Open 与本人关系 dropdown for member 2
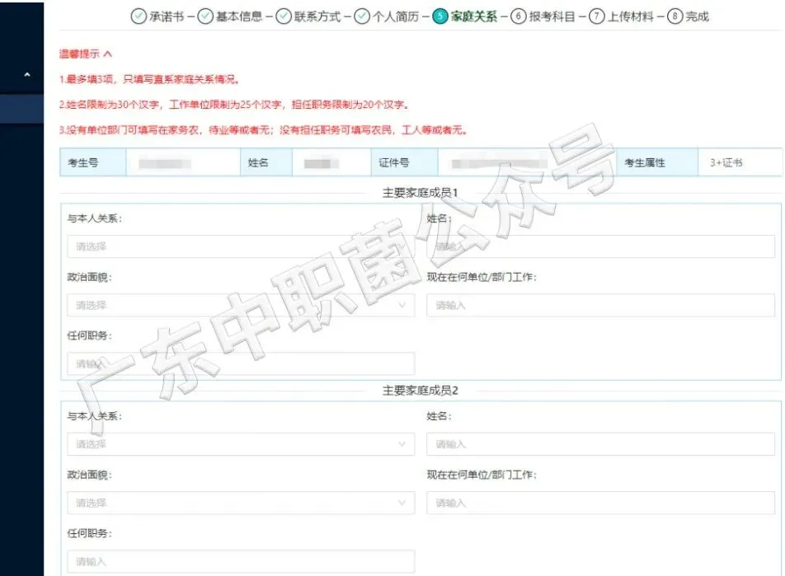 241,444
